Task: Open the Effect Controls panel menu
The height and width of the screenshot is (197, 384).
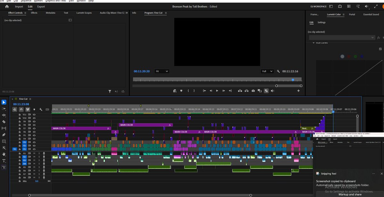Action: pyautogui.click(x=25, y=13)
